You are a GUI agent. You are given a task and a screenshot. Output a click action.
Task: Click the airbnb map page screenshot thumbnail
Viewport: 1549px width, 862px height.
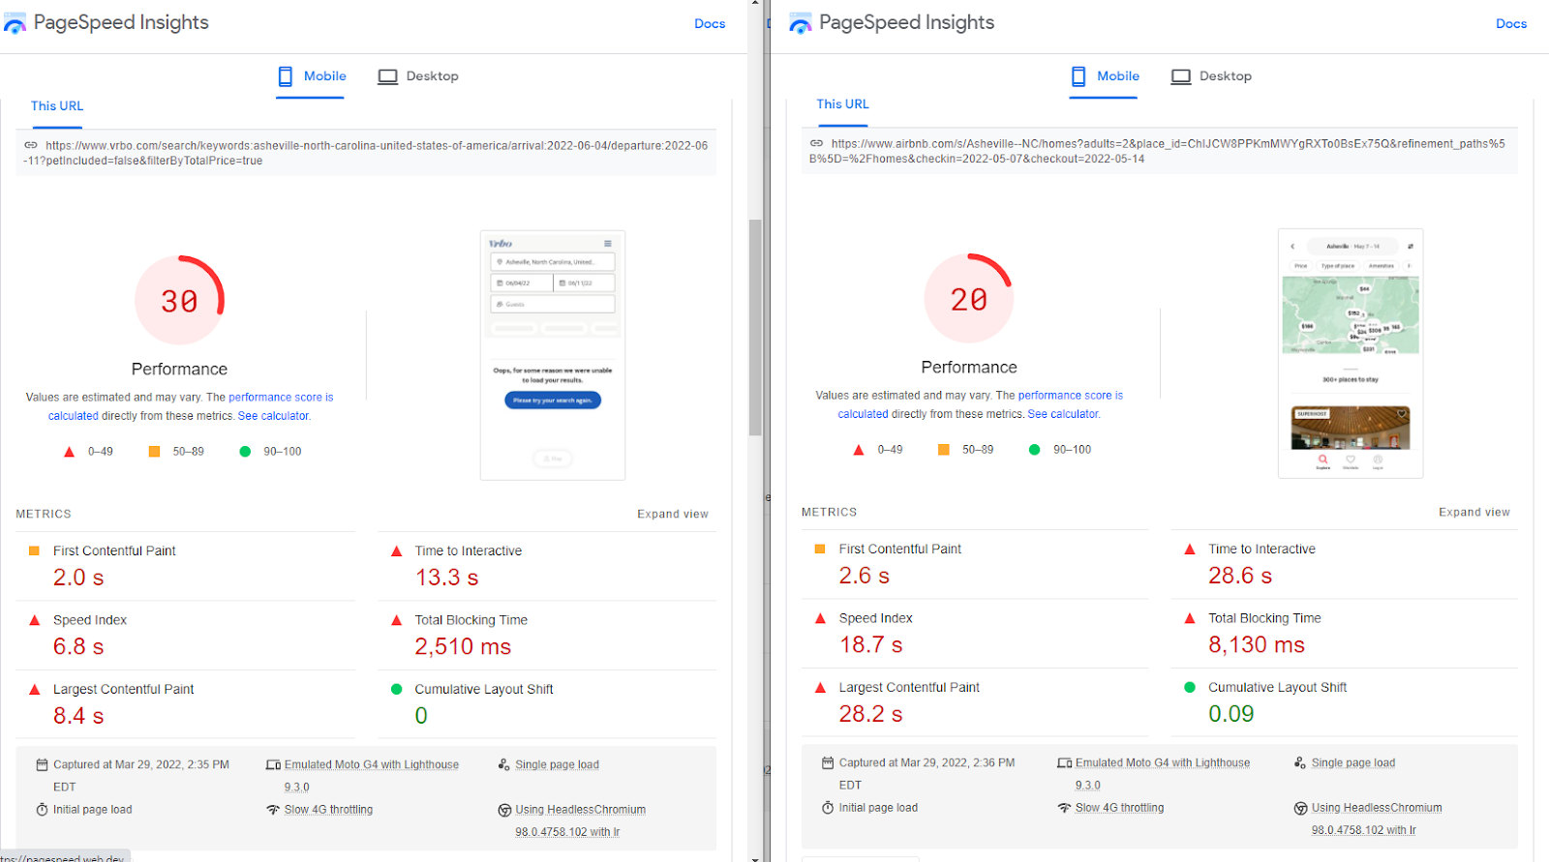click(1351, 353)
